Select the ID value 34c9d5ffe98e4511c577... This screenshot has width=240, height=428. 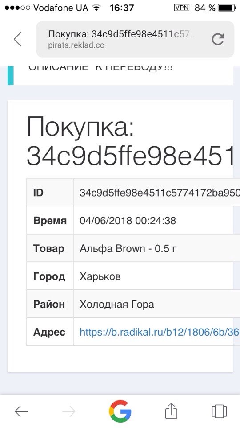click(x=160, y=193)
